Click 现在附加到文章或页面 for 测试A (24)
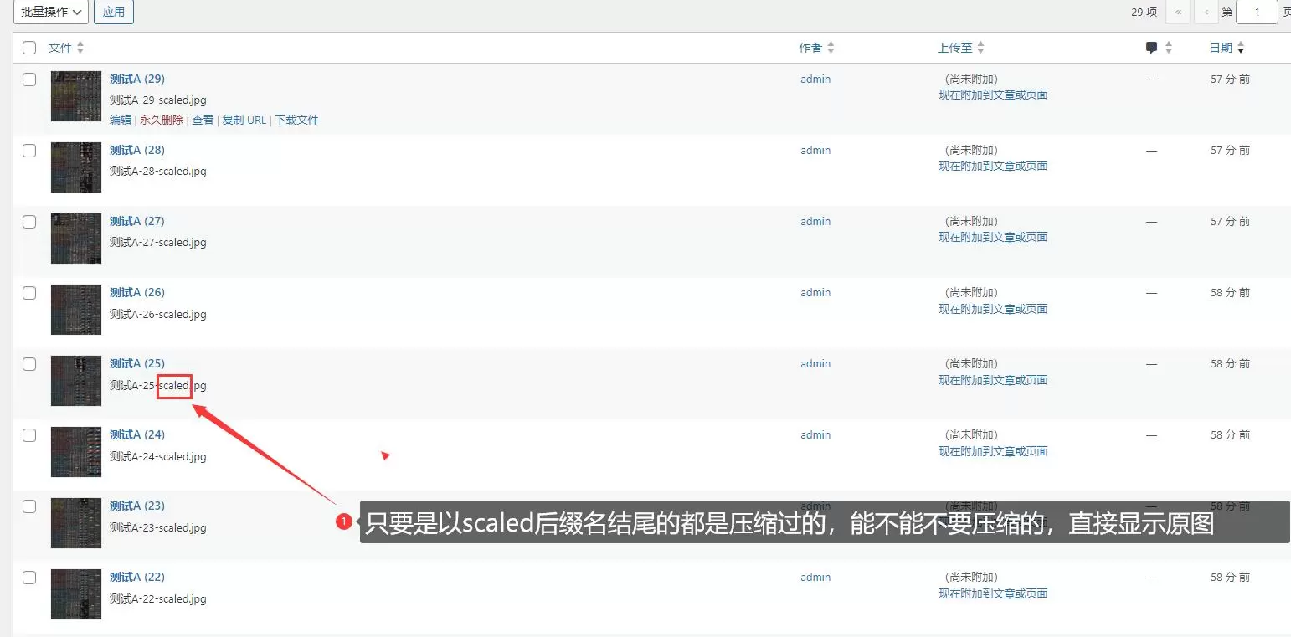Screen dimensions: 1291x637 (993, 451)
